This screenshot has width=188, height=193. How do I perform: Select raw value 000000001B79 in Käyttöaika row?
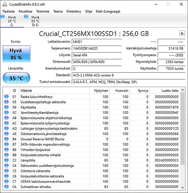coord(167,107)
